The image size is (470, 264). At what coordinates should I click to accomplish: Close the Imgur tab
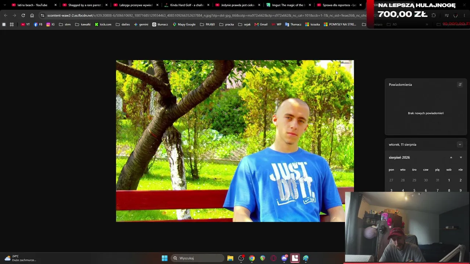click(310, 5)
